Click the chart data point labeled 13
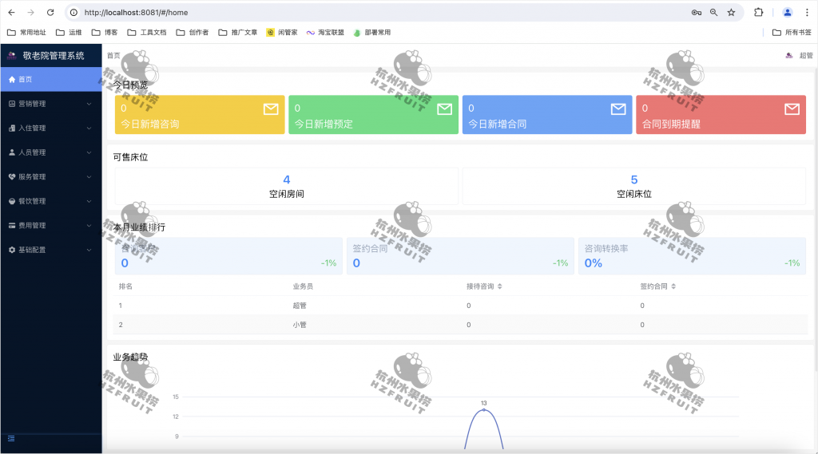Viewport: 818px width, 454px height. point(483,409)
